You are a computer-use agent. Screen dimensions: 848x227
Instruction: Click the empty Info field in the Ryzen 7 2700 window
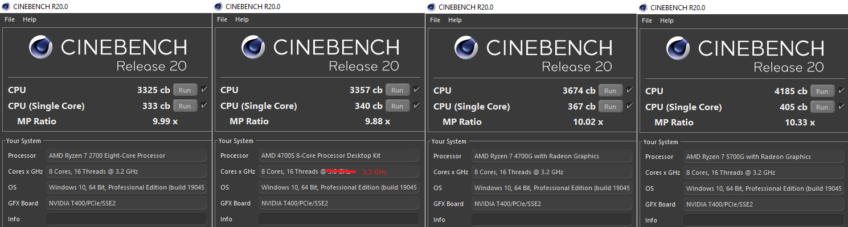pyautogui.click(x=126, y=219)
